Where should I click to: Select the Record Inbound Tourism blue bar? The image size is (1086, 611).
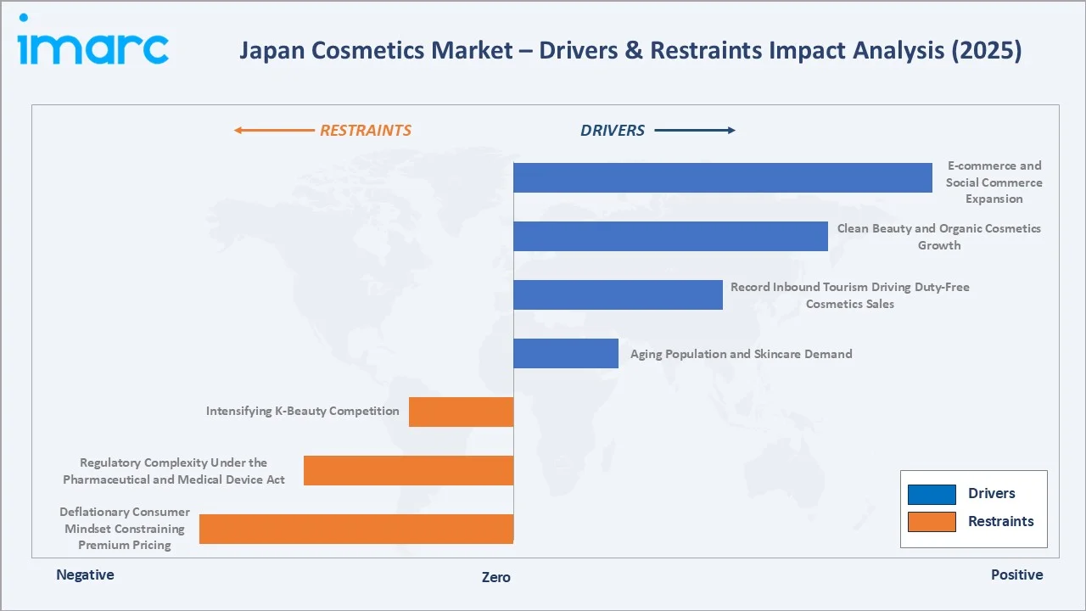coord(618,294)
